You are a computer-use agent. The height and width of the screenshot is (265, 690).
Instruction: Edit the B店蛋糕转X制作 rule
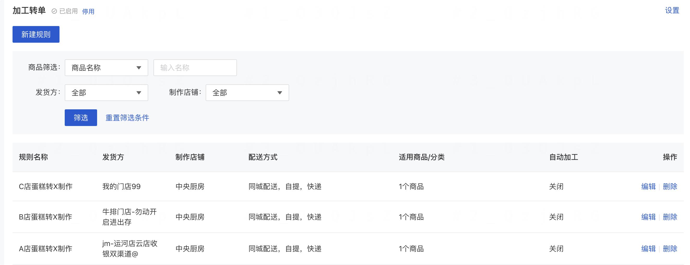(x=648, y=217)
